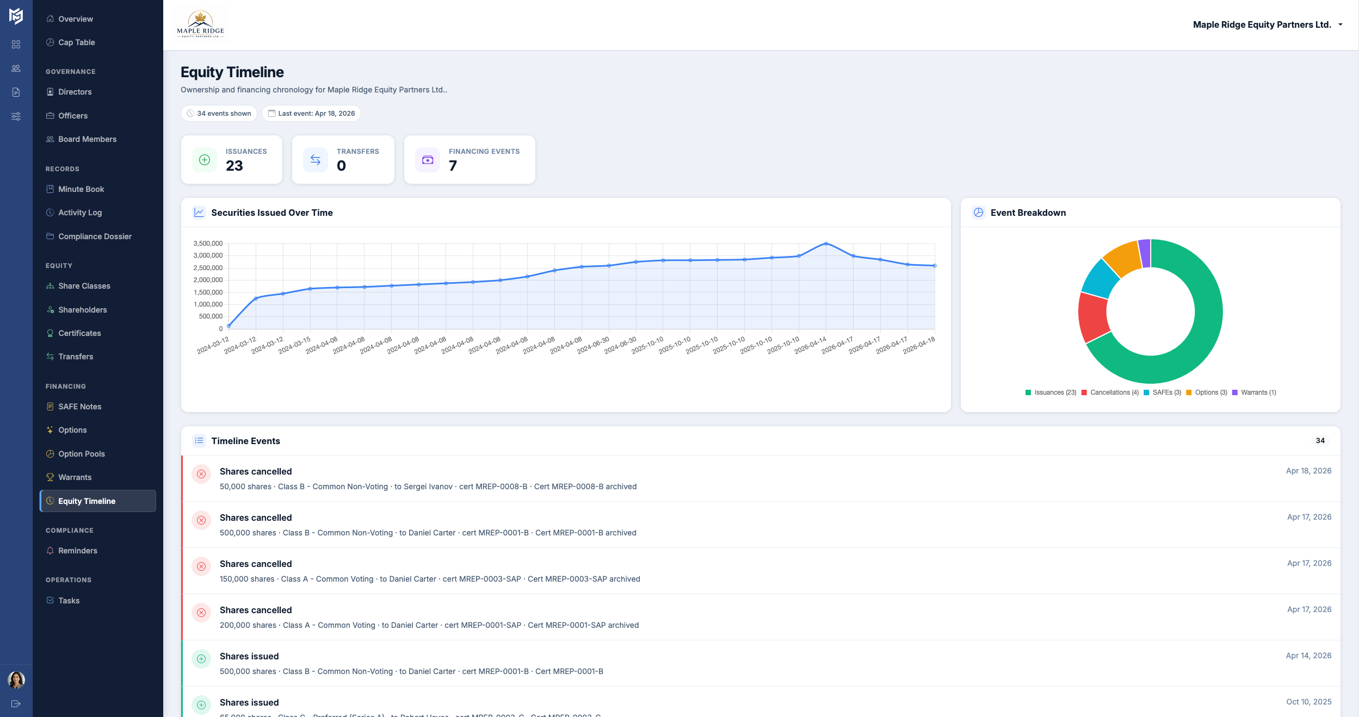
Task: Click the document icon in left rail
Action: (x=16, y=92)
